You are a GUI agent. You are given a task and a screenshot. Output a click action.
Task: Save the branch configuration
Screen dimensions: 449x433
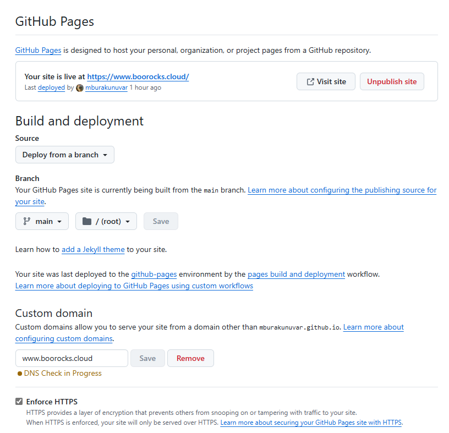161,221
